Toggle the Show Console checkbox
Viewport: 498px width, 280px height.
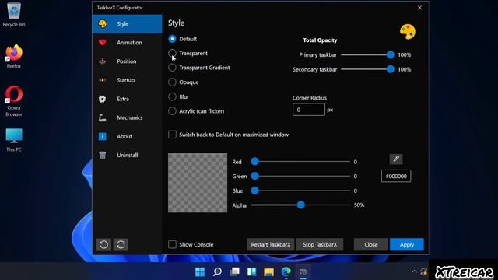(x=172, y=244)
